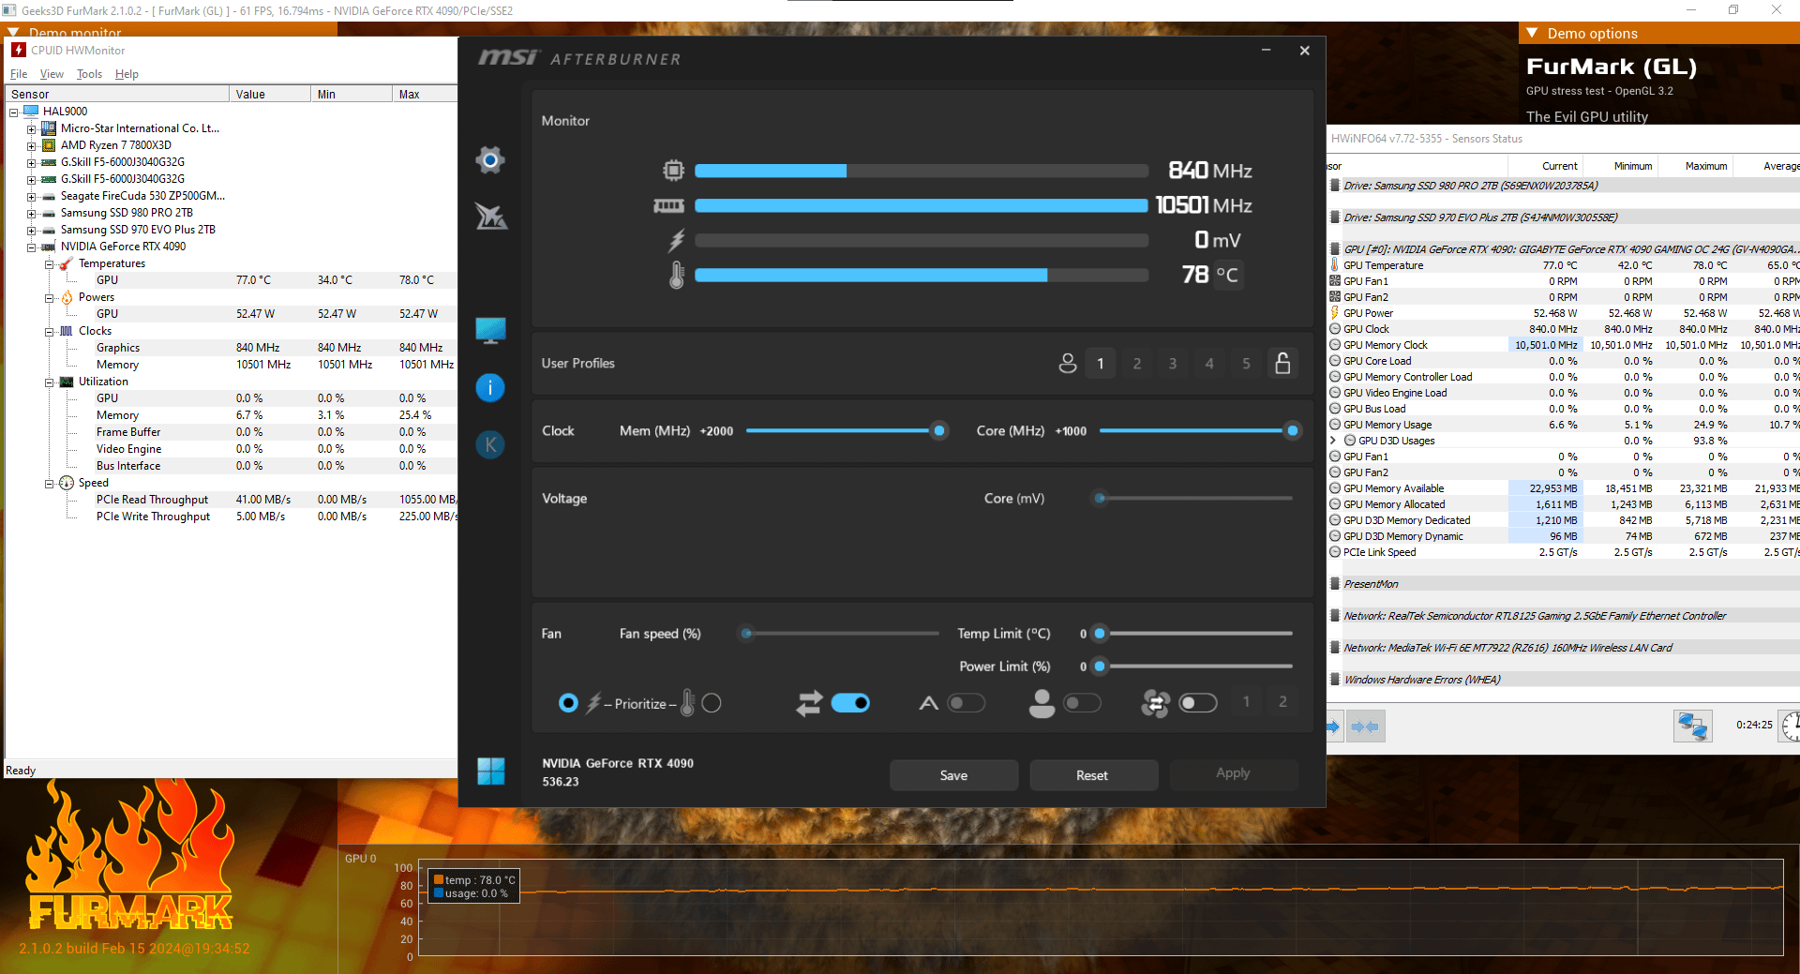Open MSI Afterburner settings gear
1800x974 pixels.
click(x=489, y=160)
